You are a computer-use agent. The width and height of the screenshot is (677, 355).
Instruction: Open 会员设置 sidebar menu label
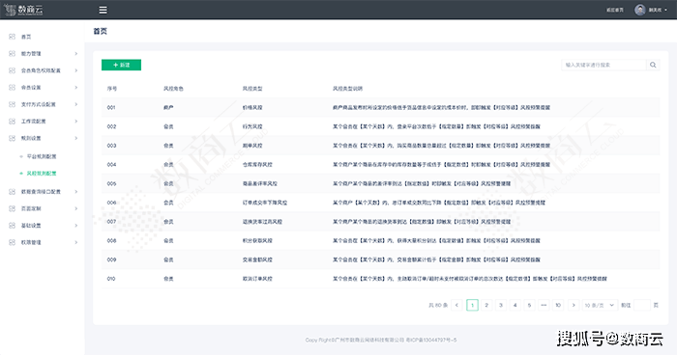(x=31, y=88)
